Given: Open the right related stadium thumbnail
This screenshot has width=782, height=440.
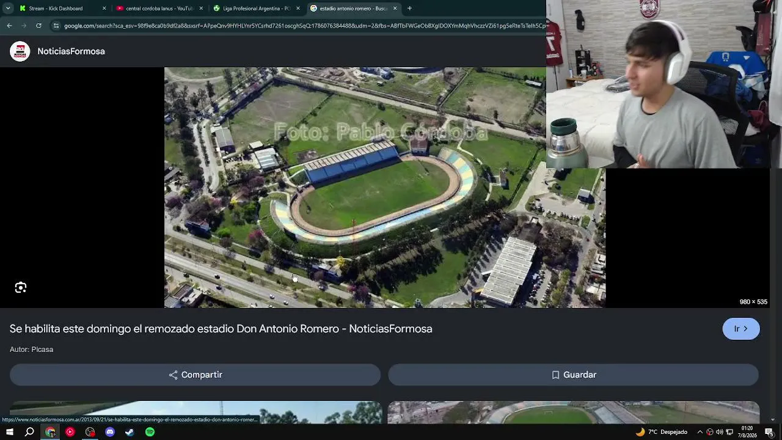Looking at the screenshot, I should [574, 412].
